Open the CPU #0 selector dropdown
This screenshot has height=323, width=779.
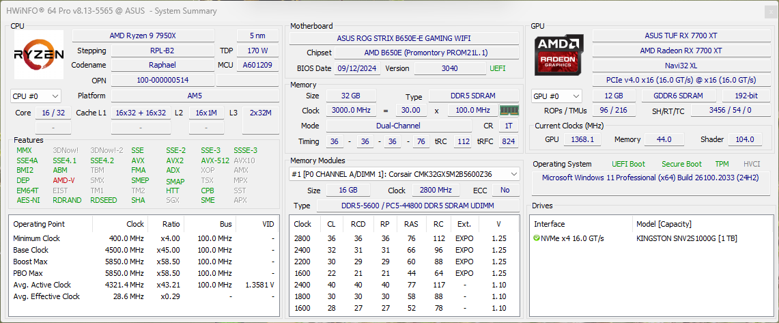36,96
